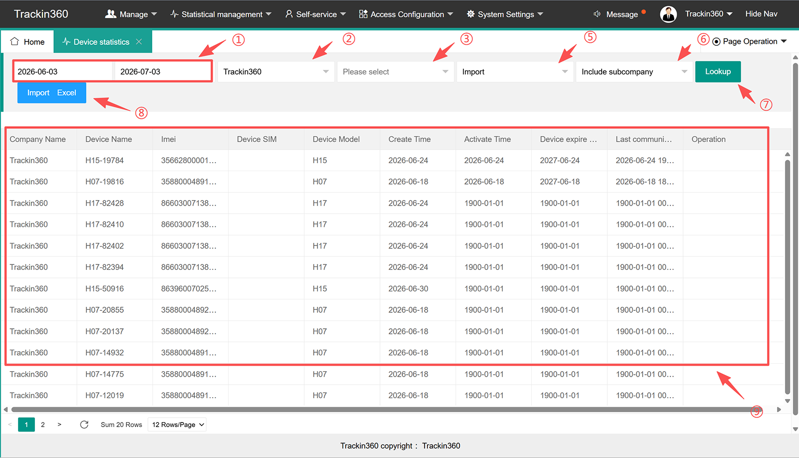799x458 pixels.
Task: Click the Message speaker icon
Action: (x=597, y=14)
